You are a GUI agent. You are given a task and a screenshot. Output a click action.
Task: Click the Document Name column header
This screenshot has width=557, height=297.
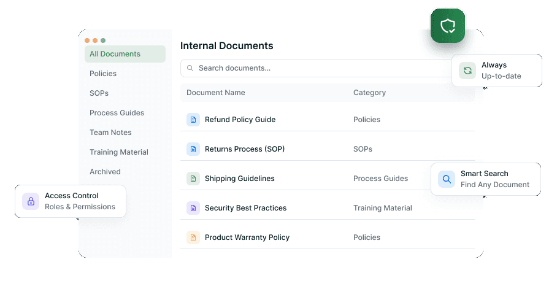tap(216, 93)
